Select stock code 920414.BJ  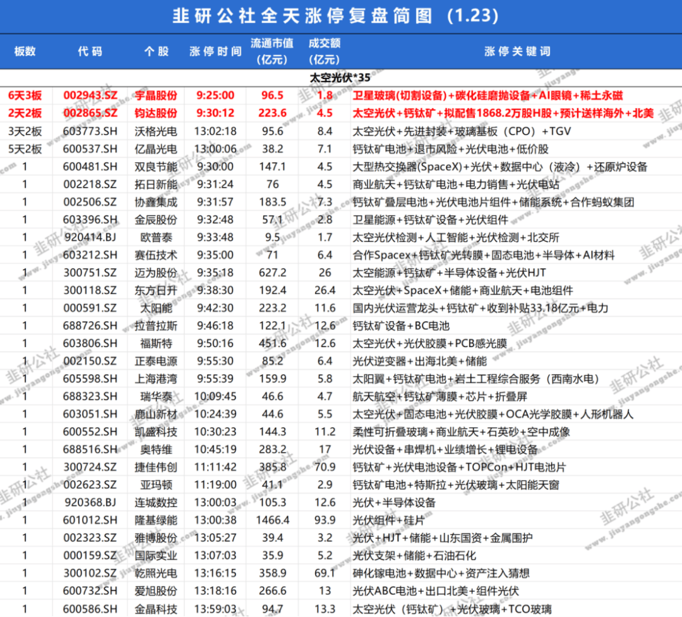pos(90,238)
